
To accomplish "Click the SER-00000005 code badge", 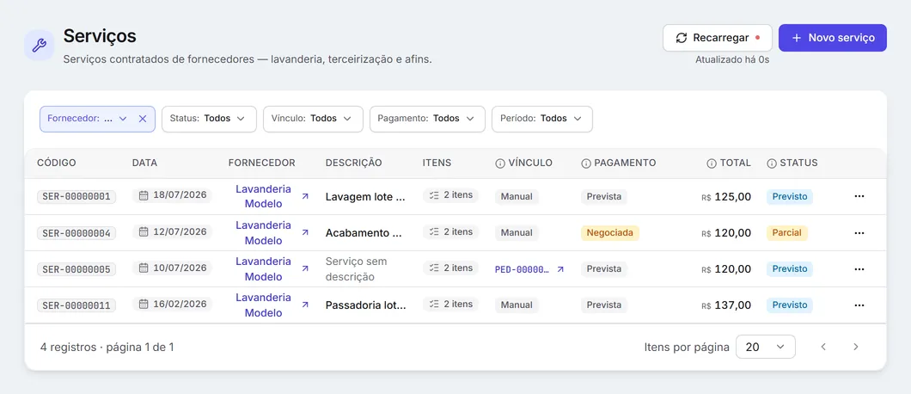I will [x=76, y=269].
